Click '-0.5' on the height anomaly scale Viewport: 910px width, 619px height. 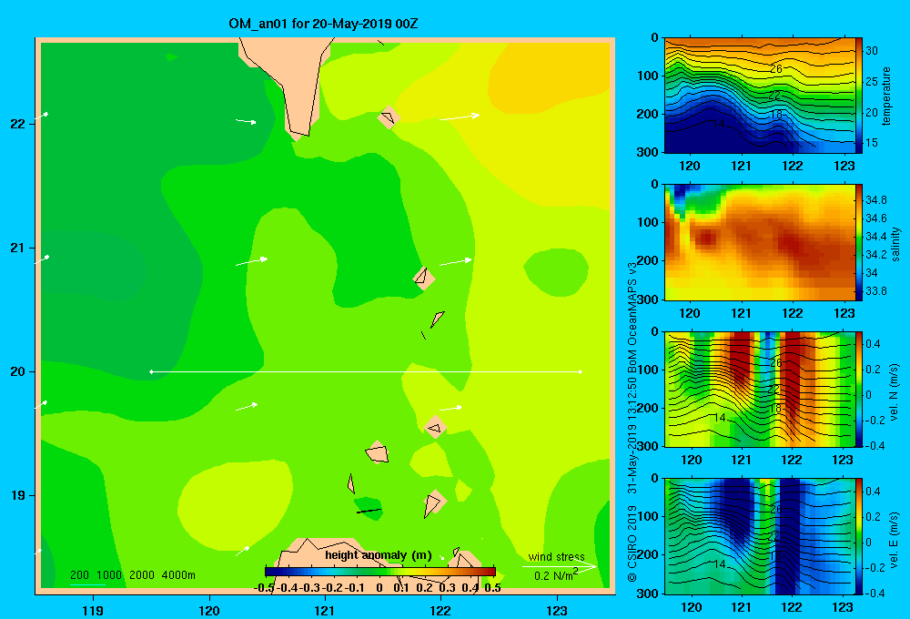point(264,588)
